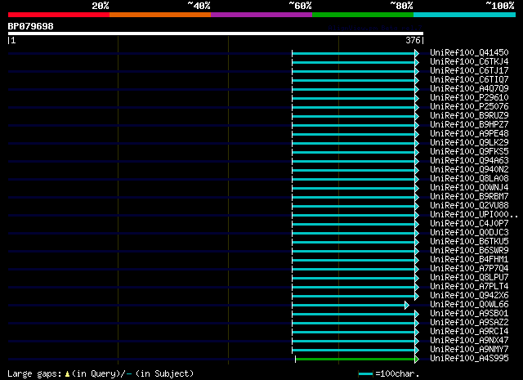This screenshot has width=523, height=380.
Task: Click the yellow query-gap marker in legend
Action: pyautogui.click(x=67, y=374)
